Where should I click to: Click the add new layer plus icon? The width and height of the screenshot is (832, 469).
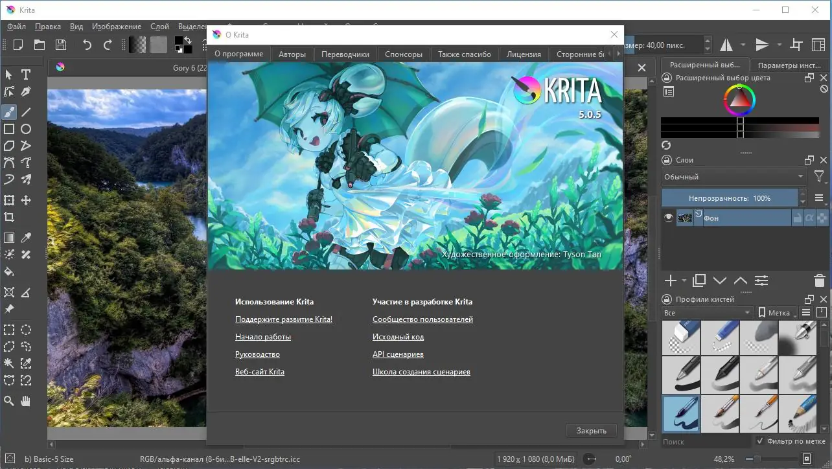(x=670, y=280)
